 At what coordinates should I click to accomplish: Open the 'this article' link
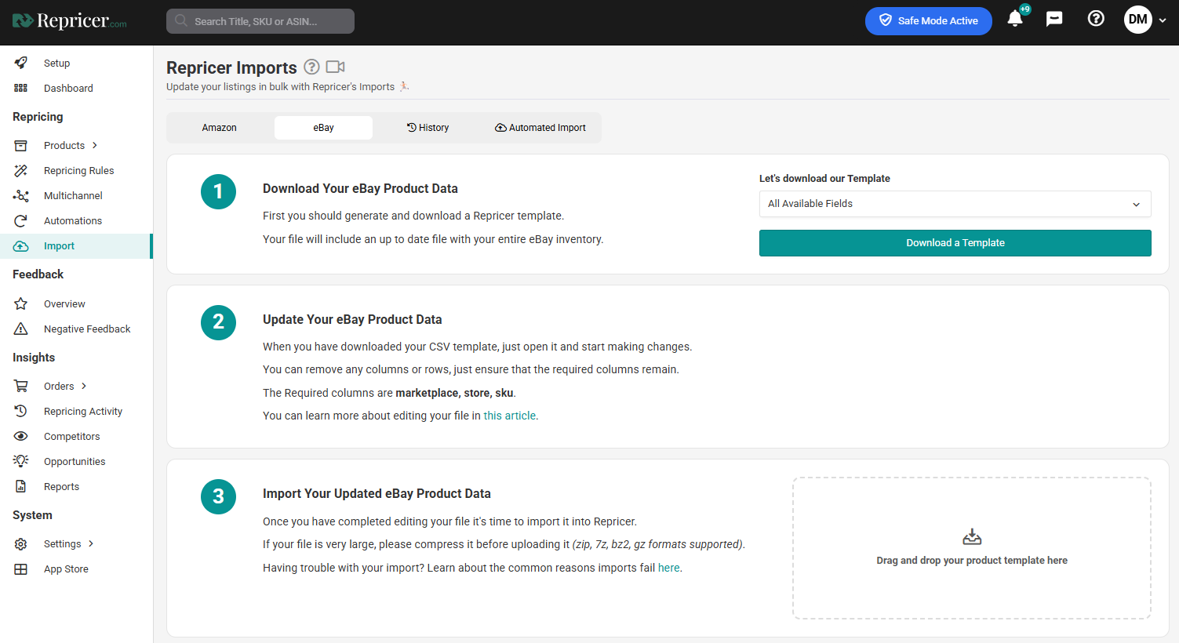tap(509, 416)
